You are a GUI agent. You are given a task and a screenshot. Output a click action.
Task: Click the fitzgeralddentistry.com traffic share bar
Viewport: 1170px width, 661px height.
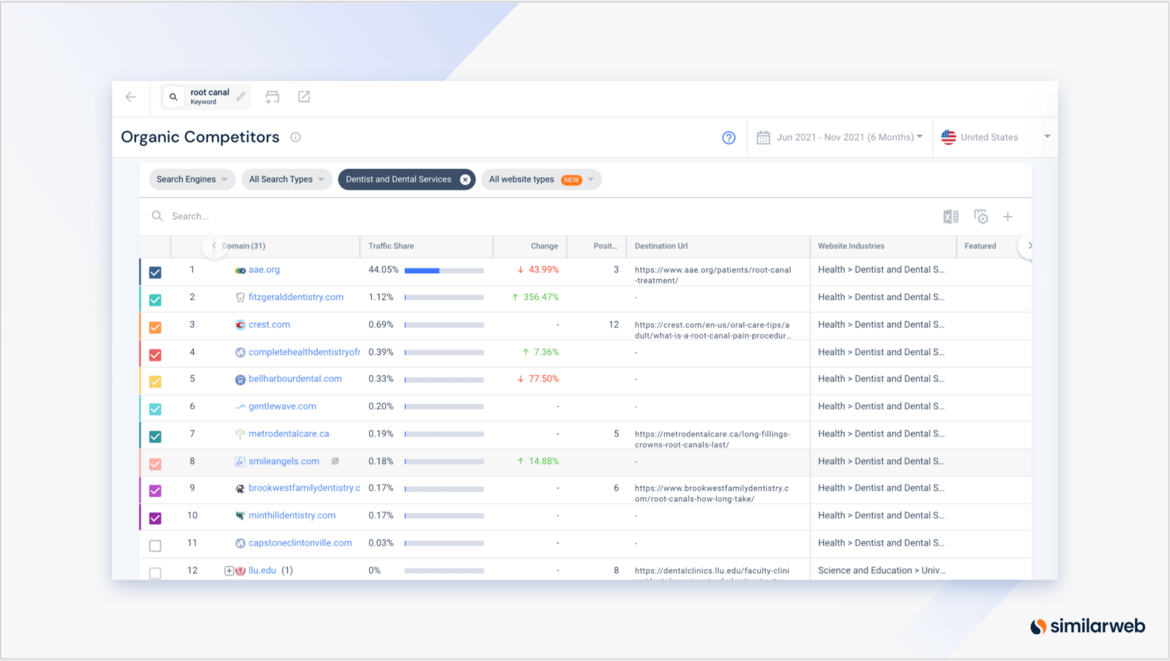point(444,298)
